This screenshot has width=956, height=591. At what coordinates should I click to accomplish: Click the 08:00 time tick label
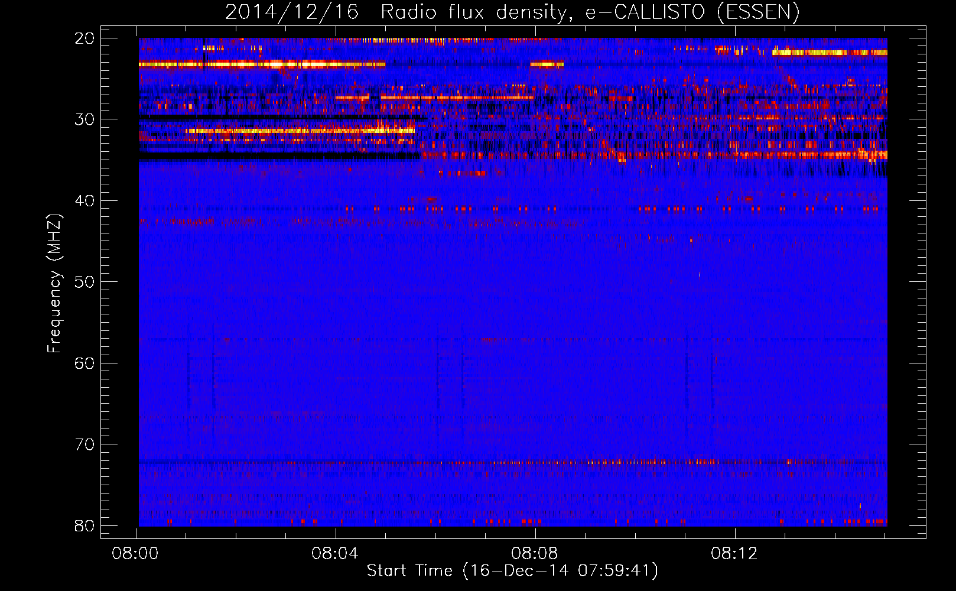tap(135, 554)
